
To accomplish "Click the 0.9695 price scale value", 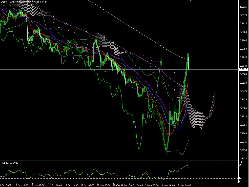I will (243, 58).
